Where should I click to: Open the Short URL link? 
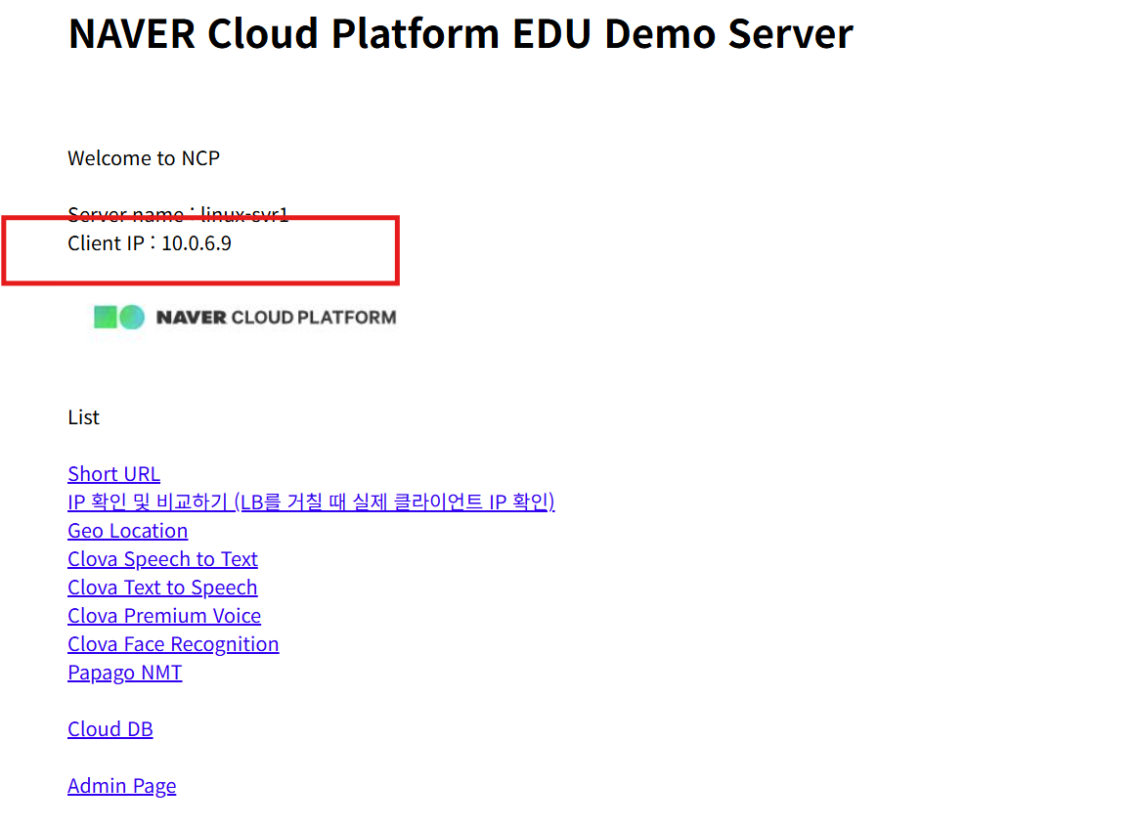tap(113, 474)
